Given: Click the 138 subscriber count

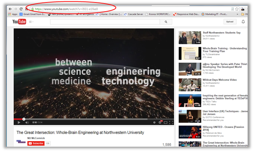Looking at the screenshot, I should 47,144.
